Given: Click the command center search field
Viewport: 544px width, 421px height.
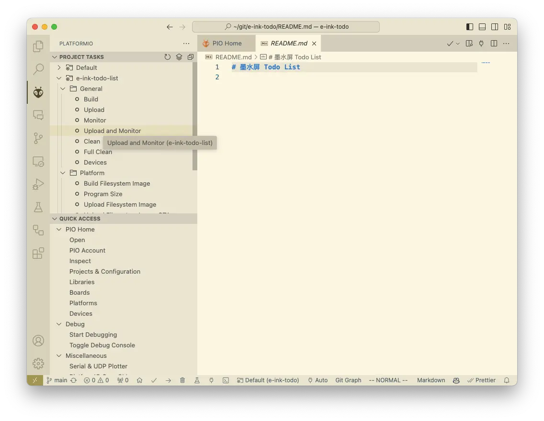Looking at the screenshot, I should [x=286, y=27].
